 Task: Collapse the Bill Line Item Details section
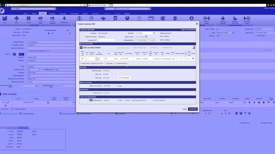[x=81, y=47]
